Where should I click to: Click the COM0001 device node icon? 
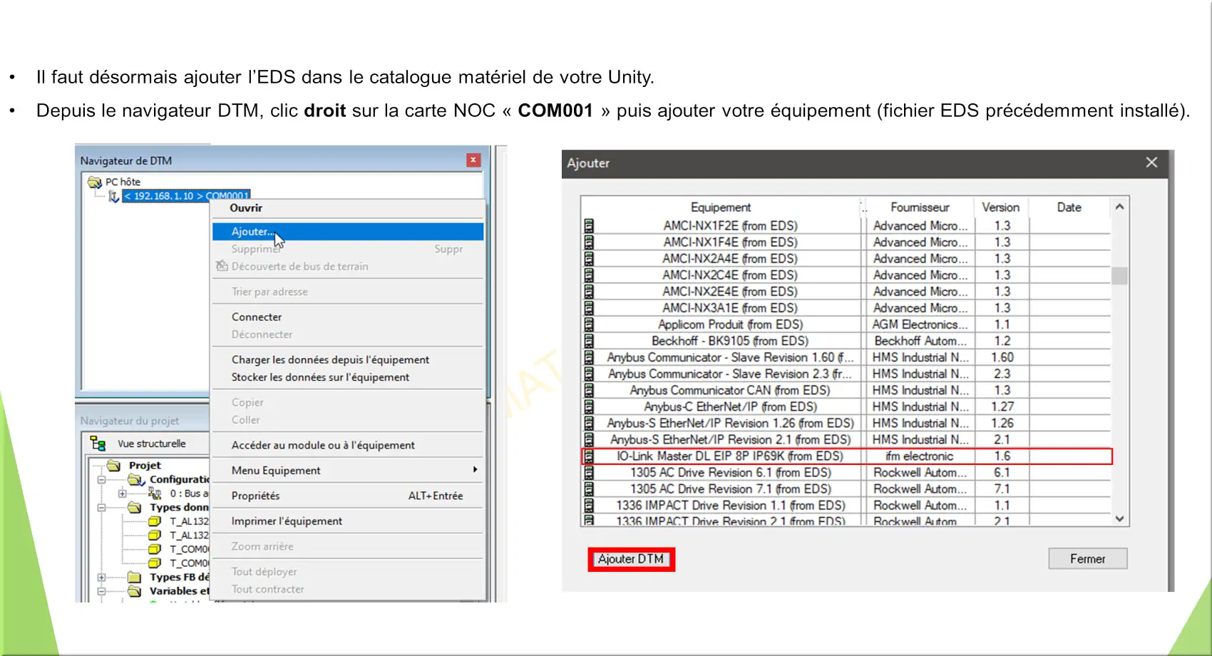[113, 196]
